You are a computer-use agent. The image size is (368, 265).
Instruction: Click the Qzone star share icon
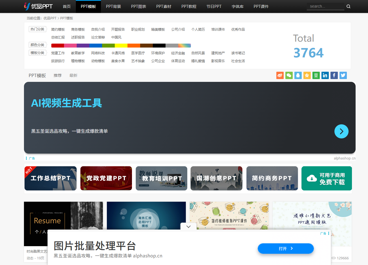[x=307, y=75]
